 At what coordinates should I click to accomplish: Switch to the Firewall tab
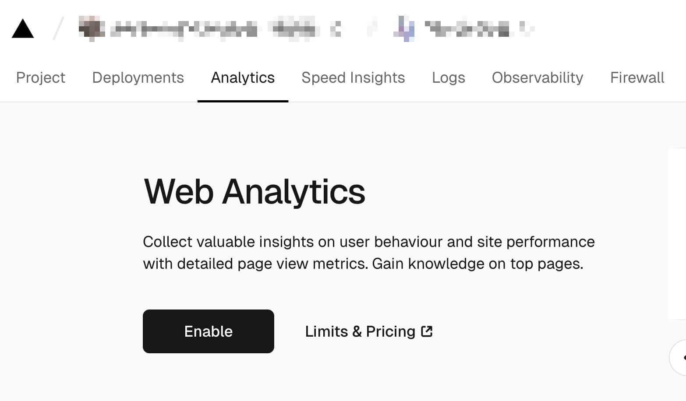click(637, 77)
